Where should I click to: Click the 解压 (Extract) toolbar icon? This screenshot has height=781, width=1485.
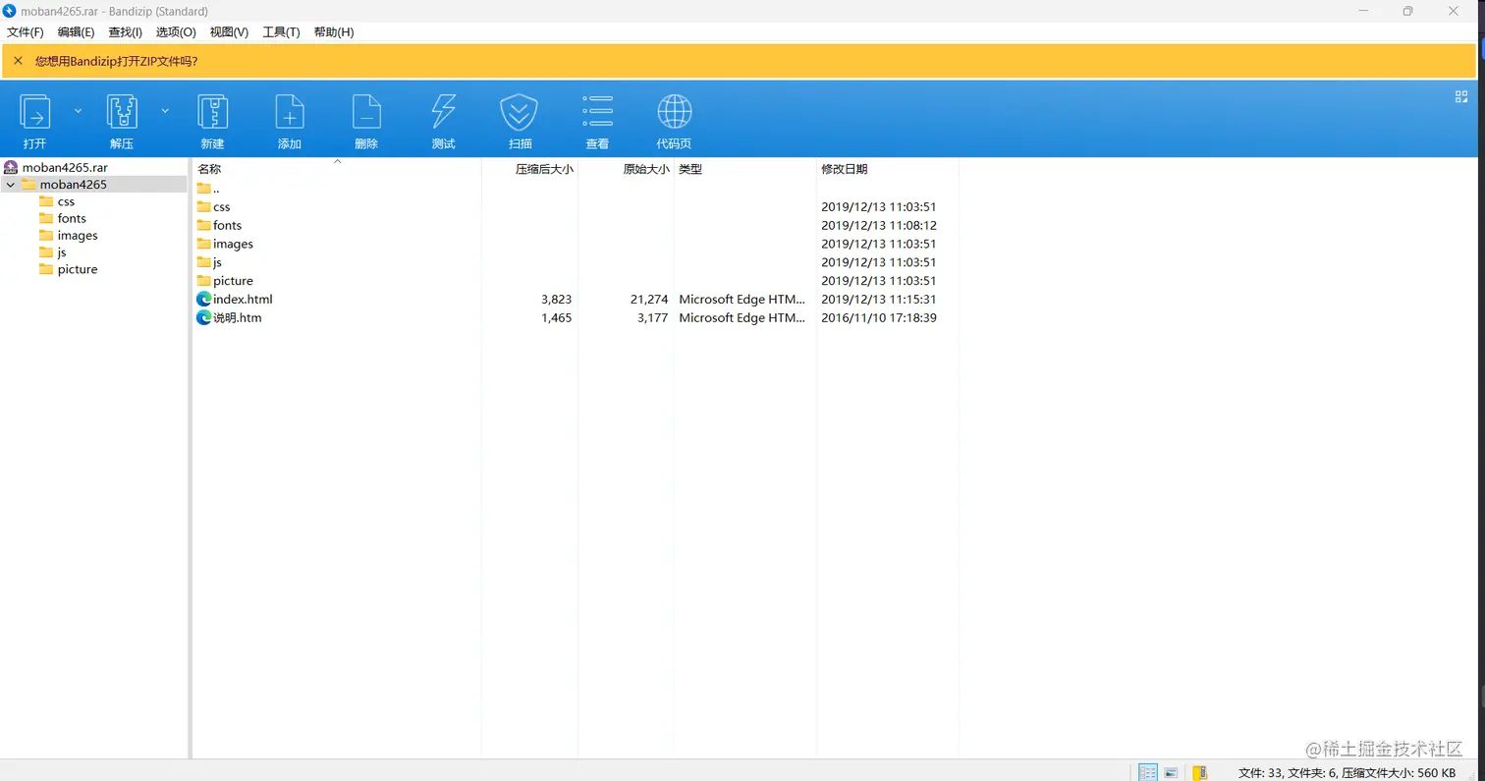tap(122, 112)
